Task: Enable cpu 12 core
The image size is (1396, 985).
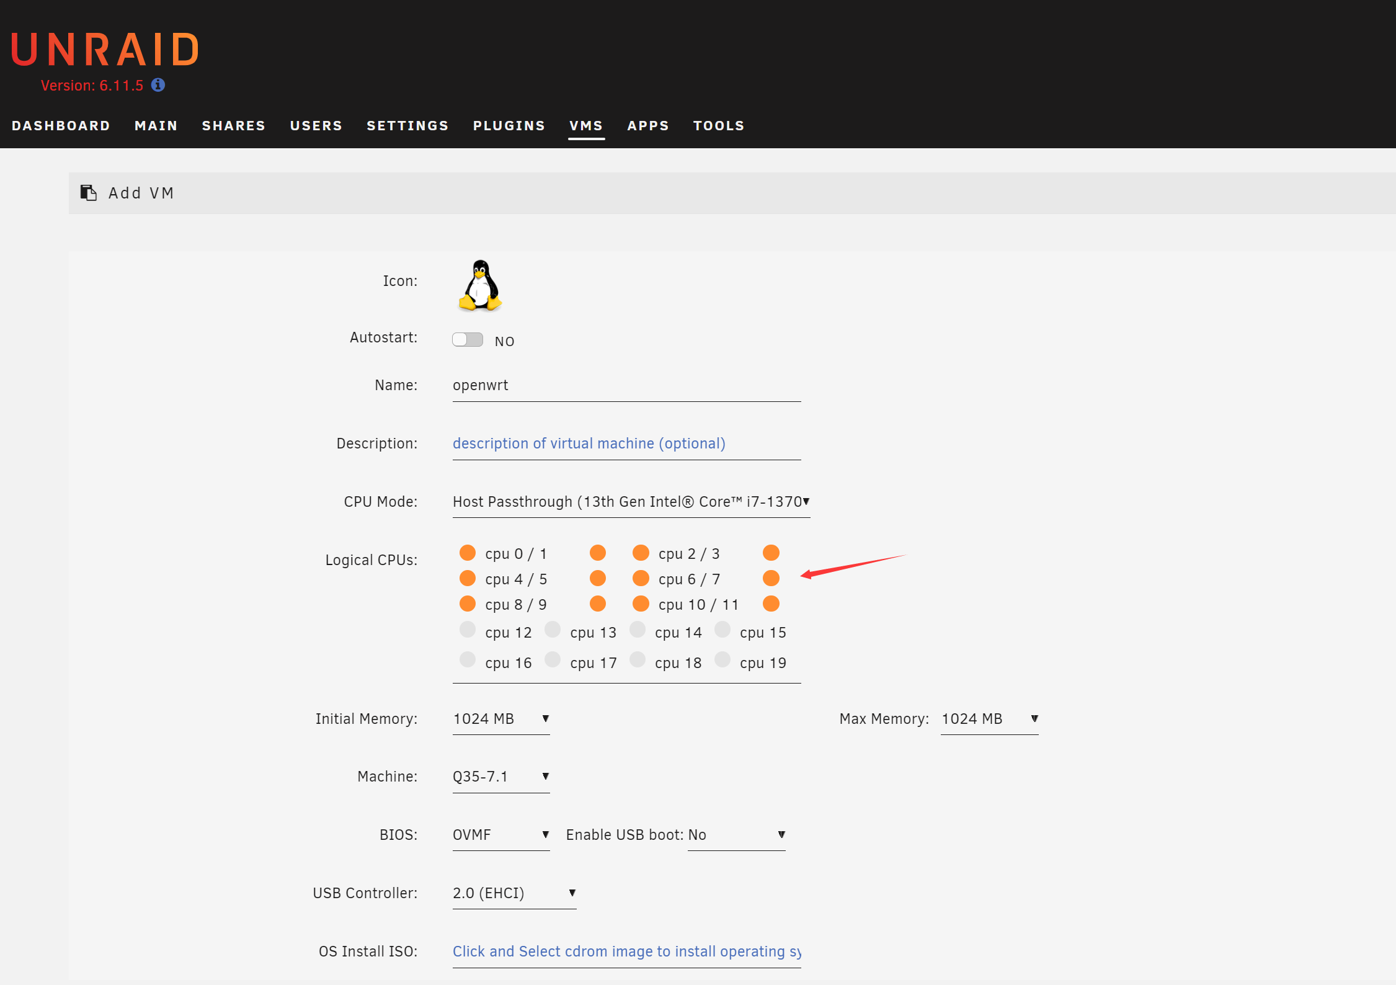Action: pyautogui.click(x=468, y=630)
